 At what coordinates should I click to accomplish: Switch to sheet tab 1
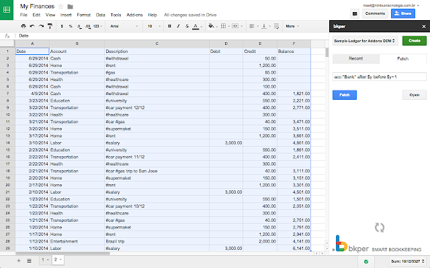pyautogui.click(x=45, y=260)
